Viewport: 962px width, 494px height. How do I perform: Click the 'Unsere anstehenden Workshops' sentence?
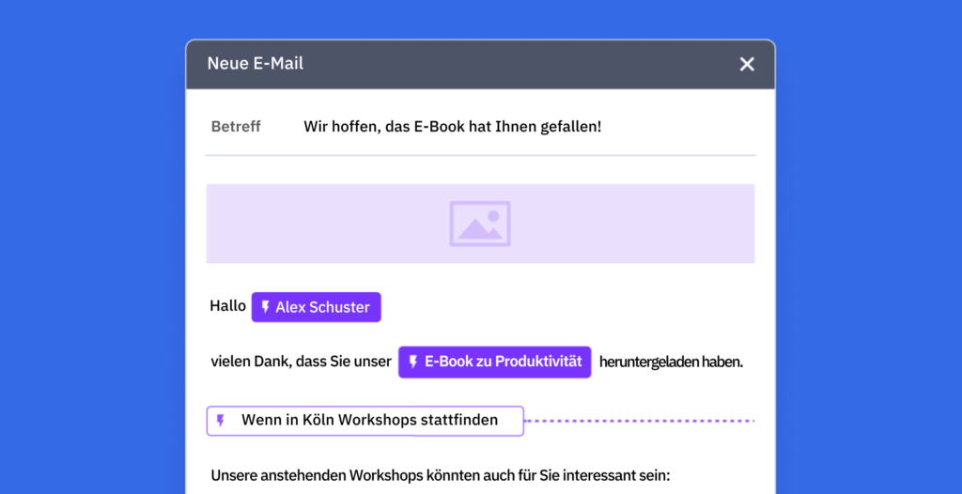coord(441,475)
